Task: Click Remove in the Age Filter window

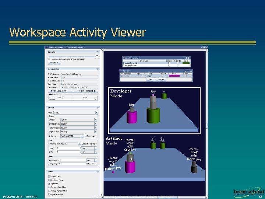Action: [160, 80]
